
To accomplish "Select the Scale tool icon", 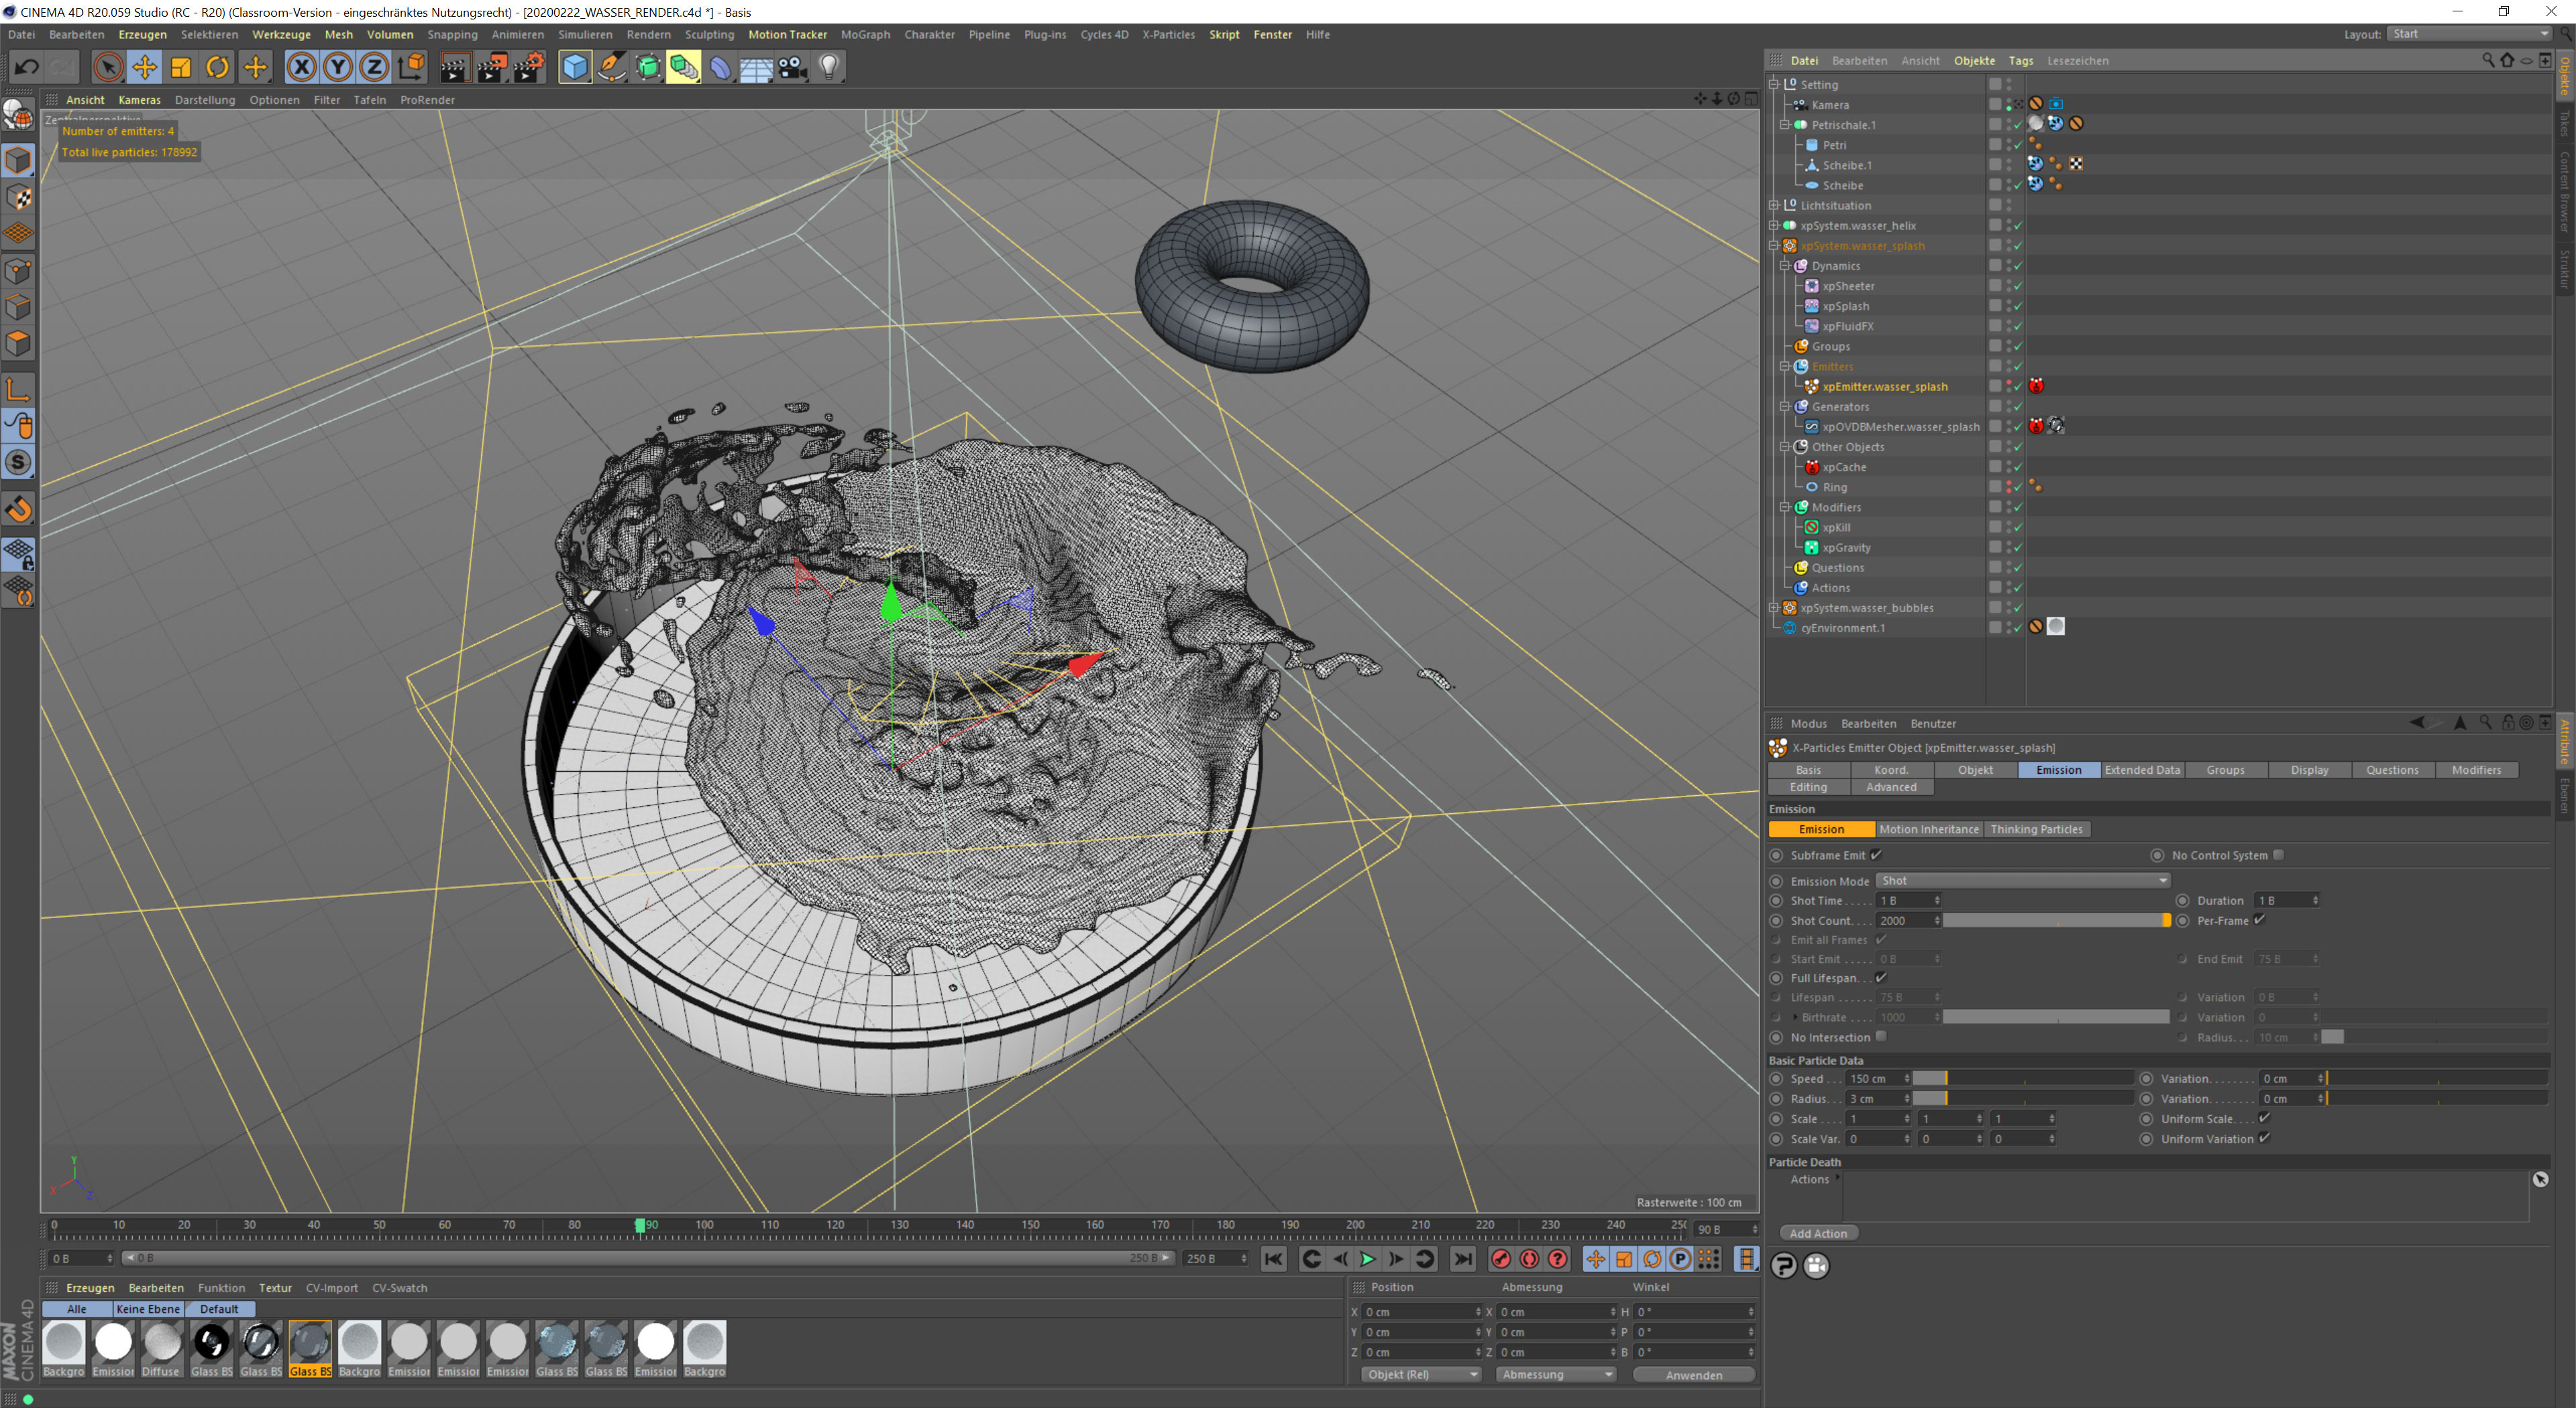I will tap(181, 67).
